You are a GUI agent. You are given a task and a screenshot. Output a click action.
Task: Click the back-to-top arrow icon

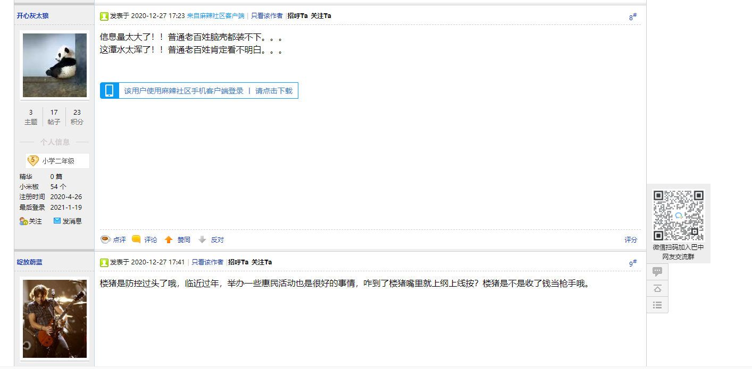coord(657,288)
